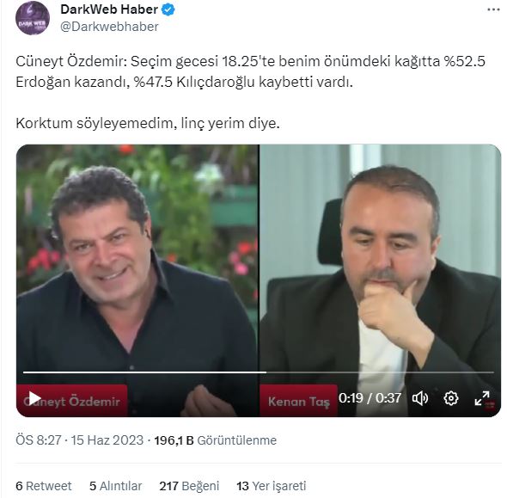View the 217 Beğeni likes list
Viewport: 507px width, 498px height.
click(x=189, y=486)
